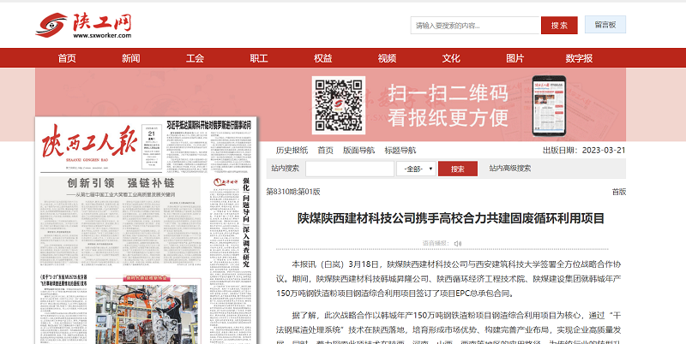Click the audio speaker icon beside 语音播报
The width and height of the screenshot is (686, 344).
coord(458,243)
